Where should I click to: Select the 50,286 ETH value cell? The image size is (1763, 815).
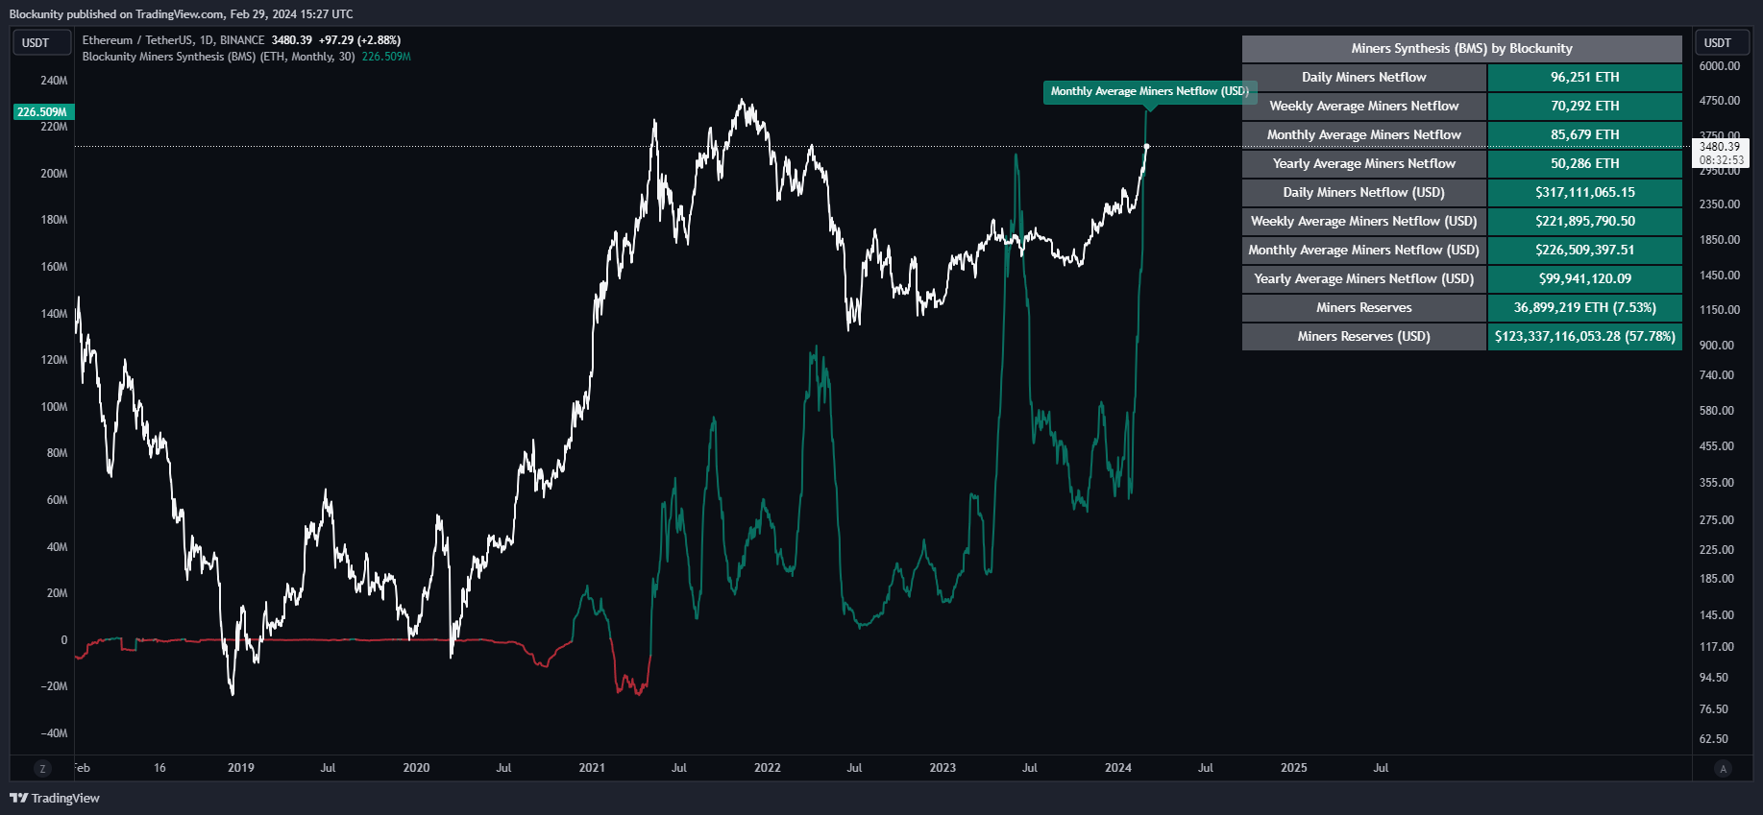pyautogui.click(x=1585, y=164)
